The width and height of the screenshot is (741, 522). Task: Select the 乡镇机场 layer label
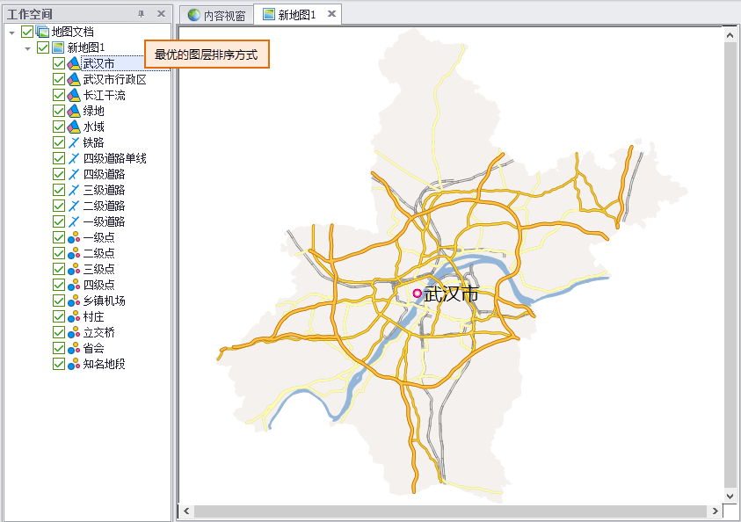click(x=104, y=301)
